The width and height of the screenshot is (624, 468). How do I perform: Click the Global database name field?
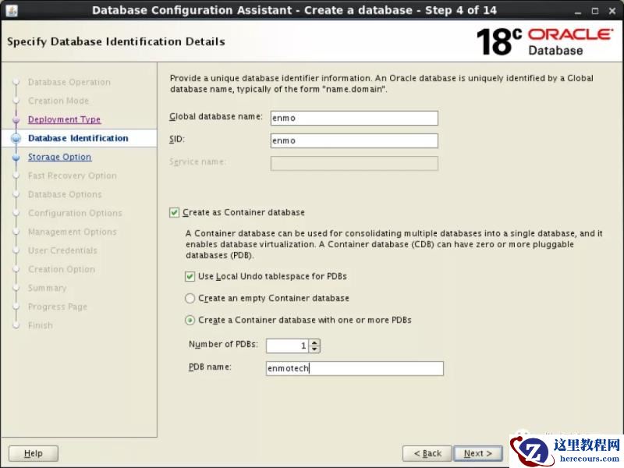354,119
